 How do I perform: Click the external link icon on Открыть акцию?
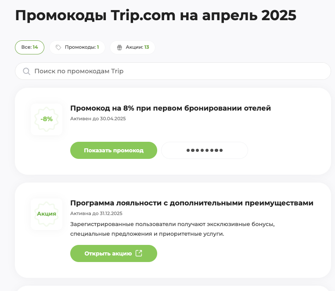point(139,253)
